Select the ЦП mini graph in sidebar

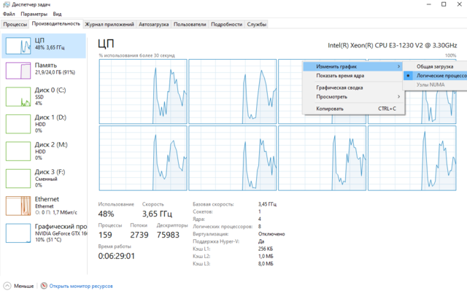18,46
